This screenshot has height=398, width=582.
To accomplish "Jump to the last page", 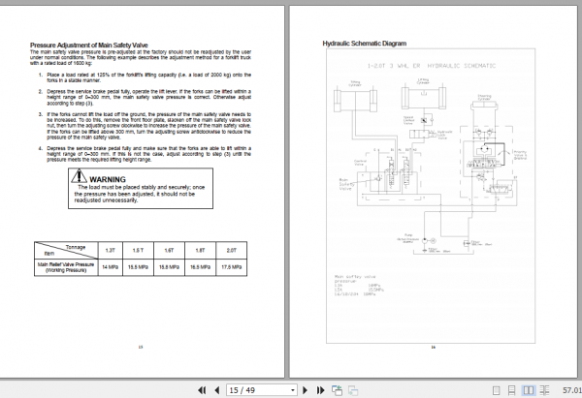I will (320, 390).
